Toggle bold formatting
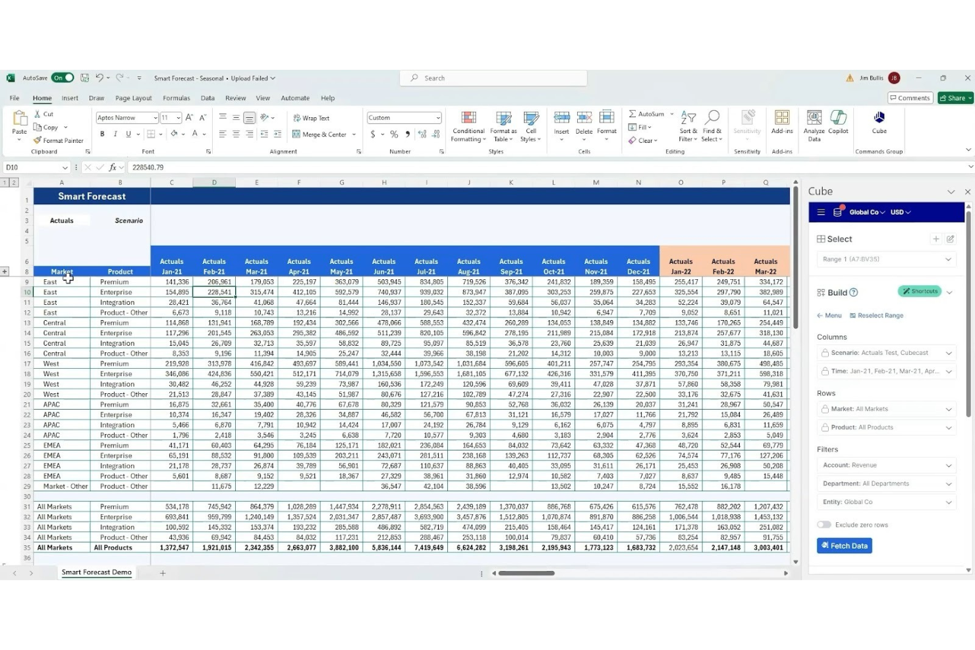This screenshot has height=650, width=975. [x=102, y=134]
